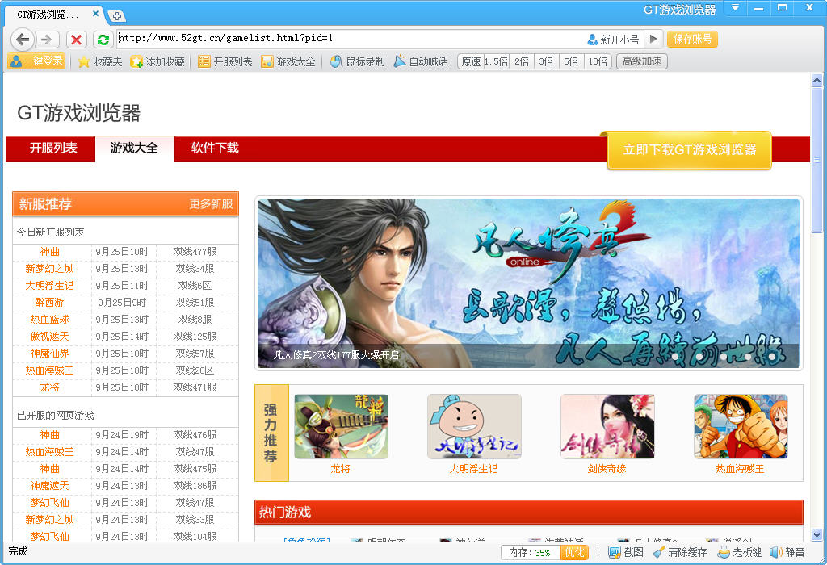This screenshot has height=565, width=827.
Task: Click the play arrow beside 新开小号
Action: coord(653,39)
